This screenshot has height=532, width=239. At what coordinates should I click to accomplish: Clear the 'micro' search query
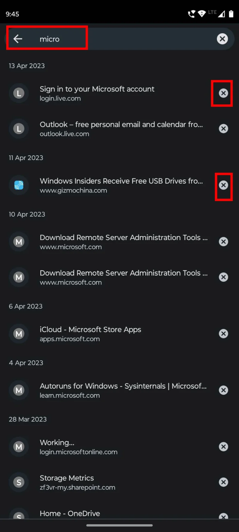(222, 39)
